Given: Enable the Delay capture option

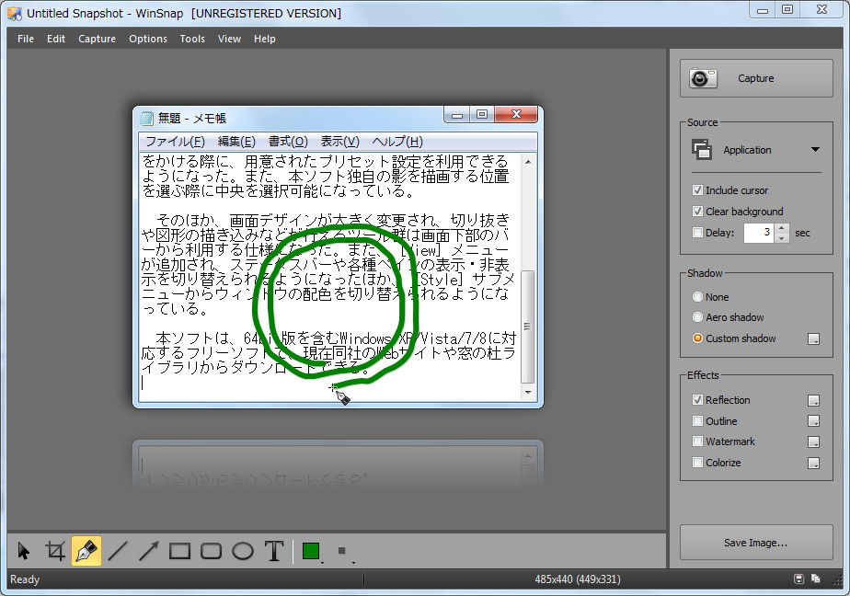Looking at the screenshot, I should [x=697, y=233].
